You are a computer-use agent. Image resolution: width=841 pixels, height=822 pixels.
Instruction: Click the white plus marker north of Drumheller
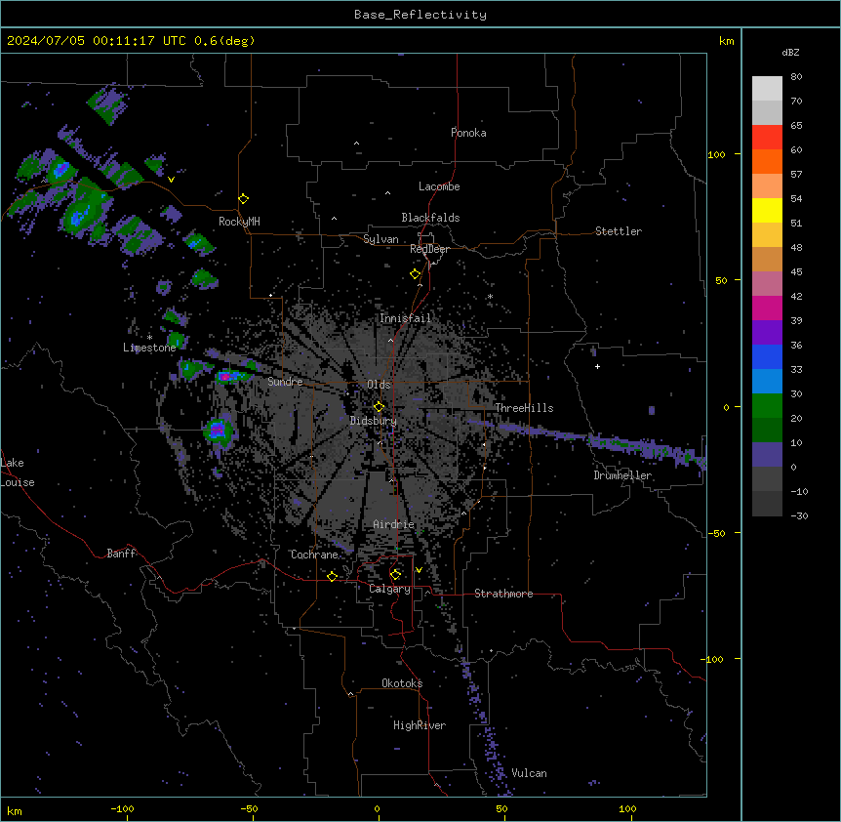click(x=597, y=366)
